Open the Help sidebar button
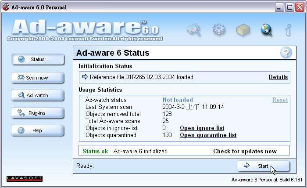The width and height of the screenshot is (307, 188). click(x=38, y=130)
